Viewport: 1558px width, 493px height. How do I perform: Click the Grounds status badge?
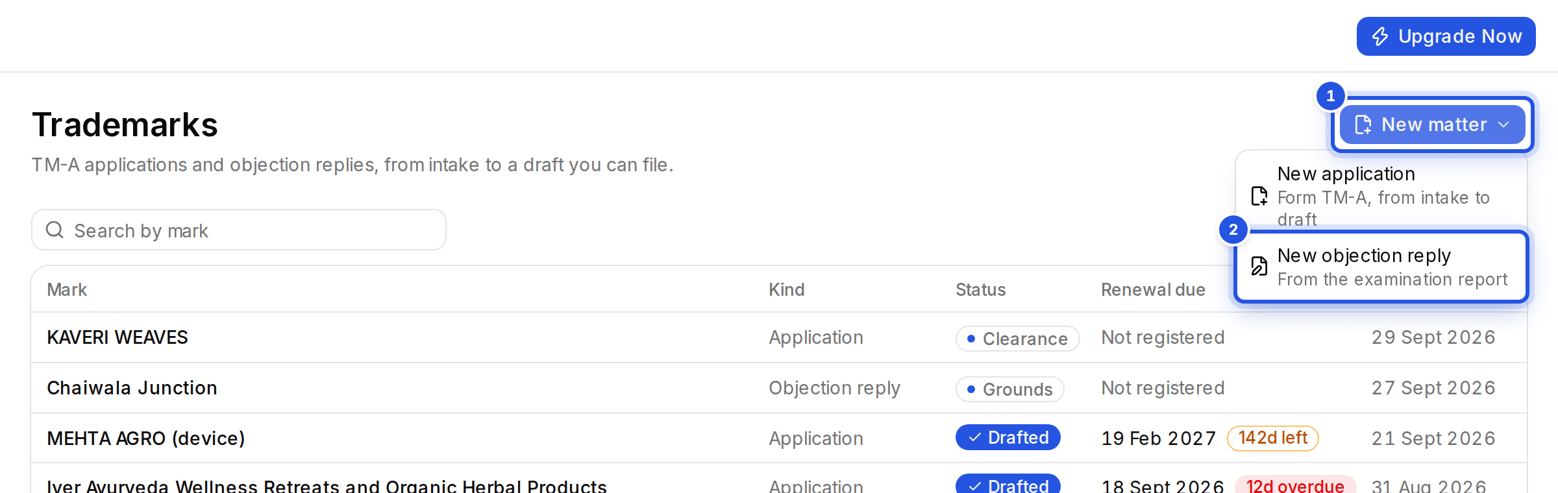coord(1009,389)
